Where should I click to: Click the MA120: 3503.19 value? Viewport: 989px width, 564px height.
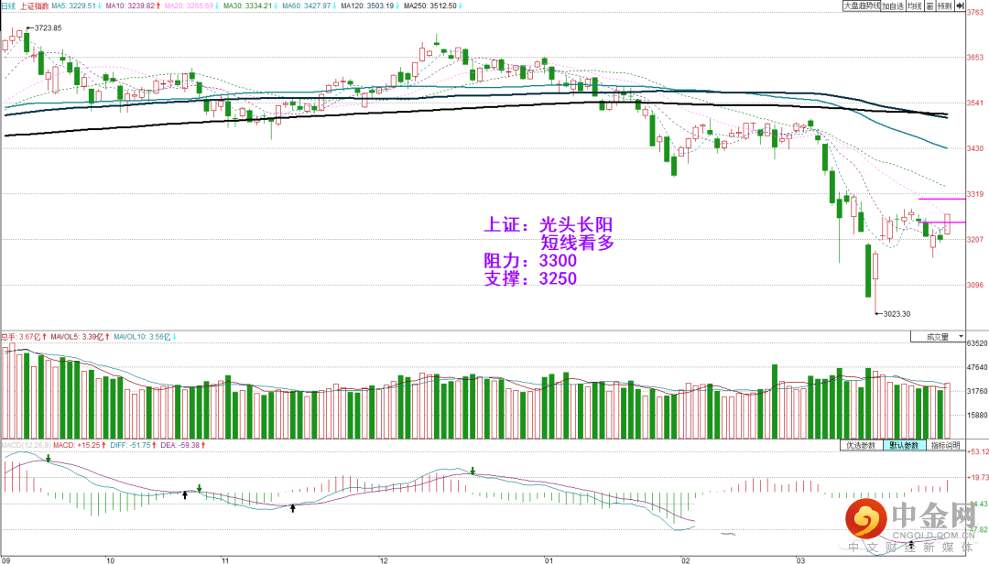pyautogui.click(x=370, y=5)
